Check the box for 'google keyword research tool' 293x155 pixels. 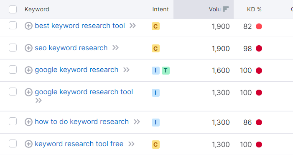click(13, 92)
